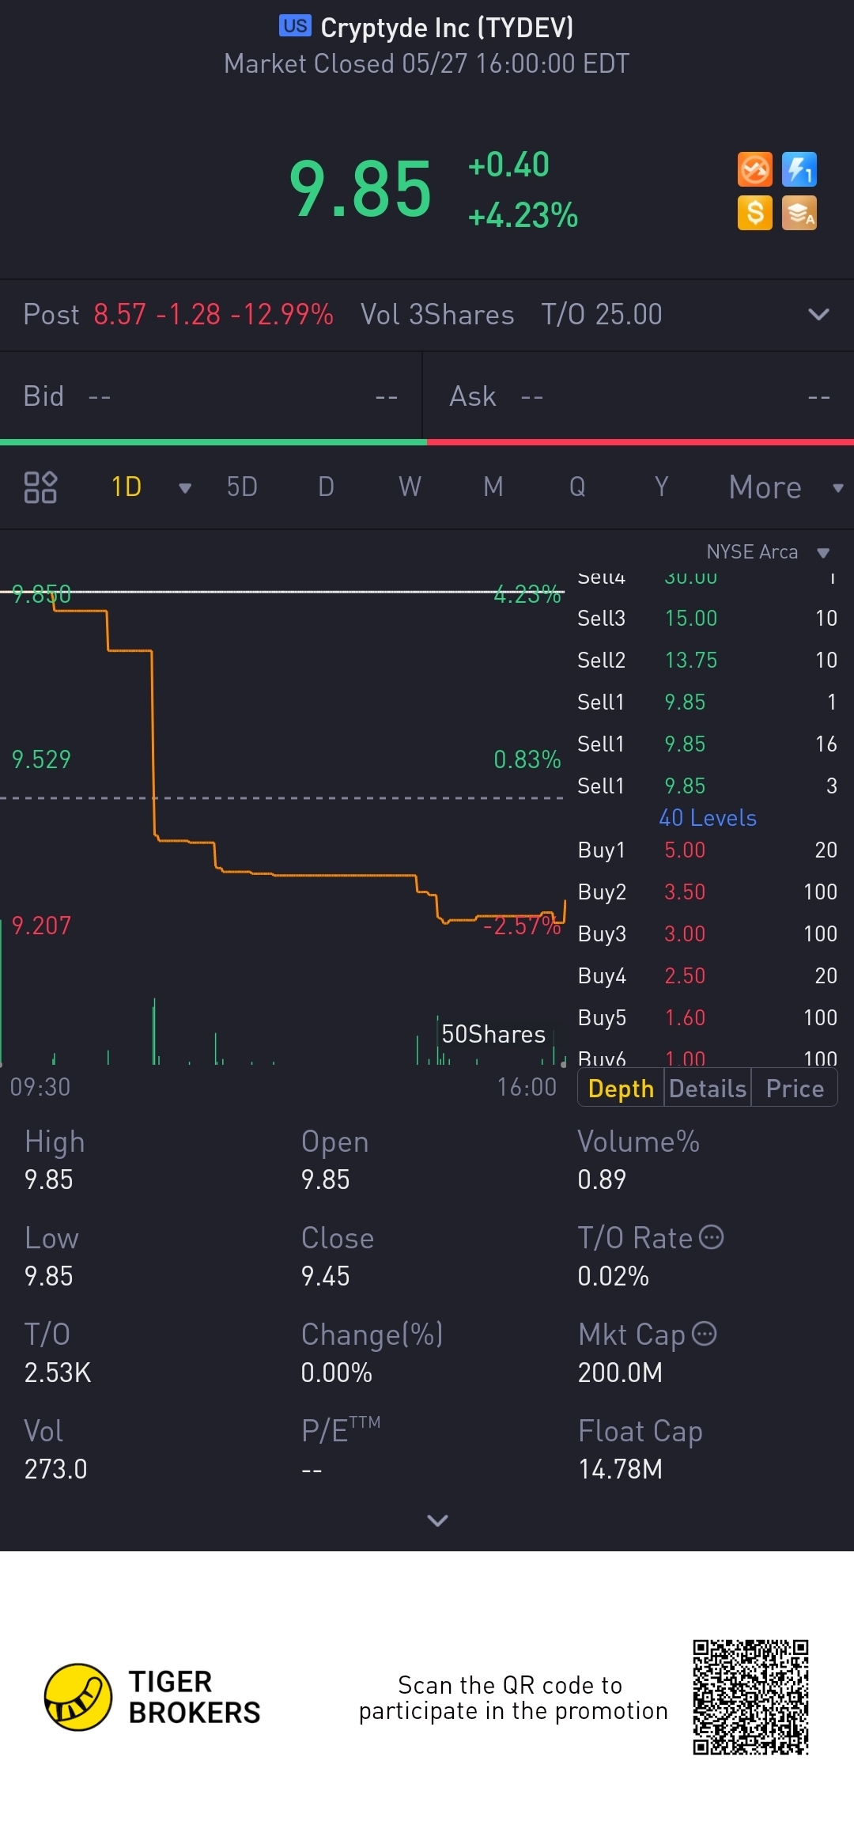Tap the Sell2 13.75 order row
The height and width of the screenshot is (1844, 854).
click(707, 660)
